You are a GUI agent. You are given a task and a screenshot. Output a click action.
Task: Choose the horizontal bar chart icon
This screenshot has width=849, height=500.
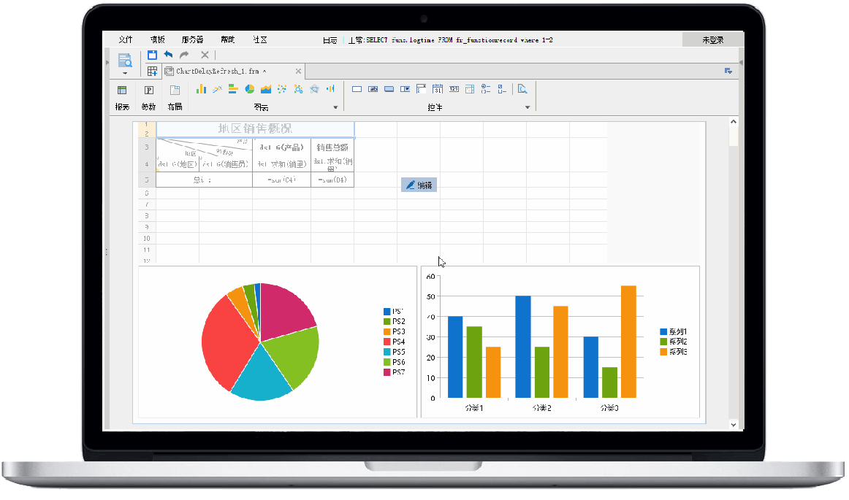pos(233,89)
